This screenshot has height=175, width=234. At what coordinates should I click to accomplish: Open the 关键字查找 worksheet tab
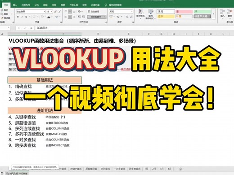click(76, 169)
